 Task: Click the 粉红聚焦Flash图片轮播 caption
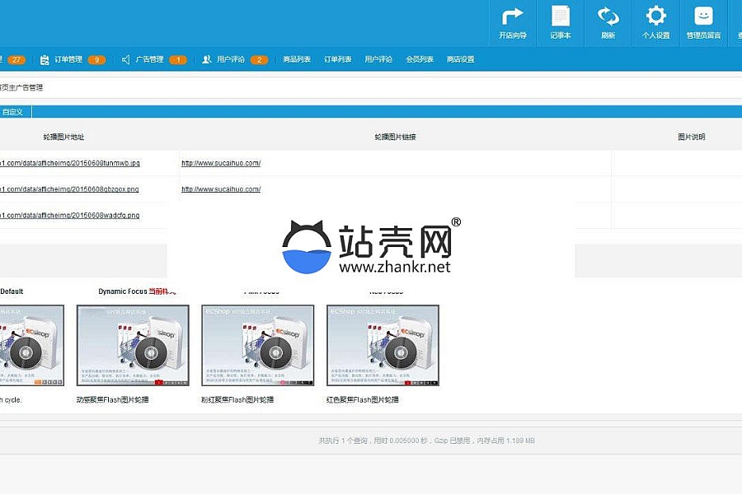(237, 400)
